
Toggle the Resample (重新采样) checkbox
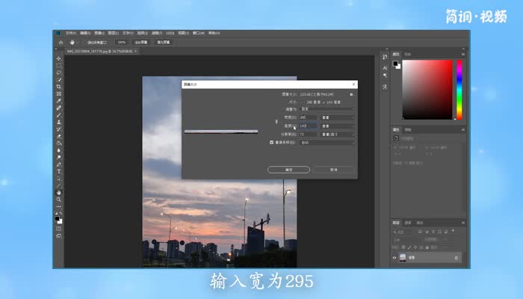[271, 141]
